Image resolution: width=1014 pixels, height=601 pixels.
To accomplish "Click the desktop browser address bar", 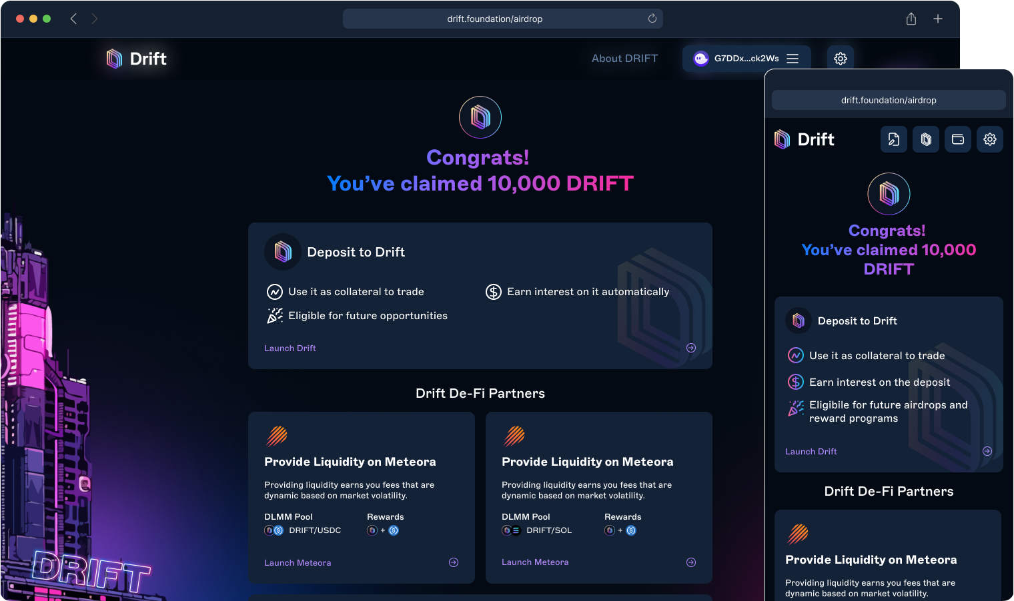I will coord(502,19).
